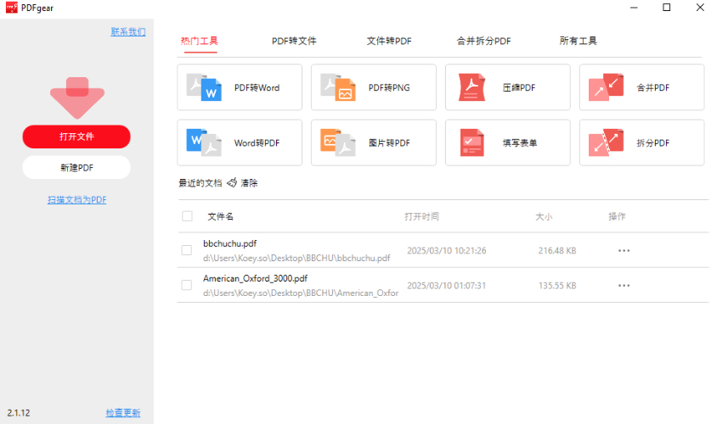Click the 扫描文档为PDF link
The image size is (717, 424).
pyautogui.click(x=76, y=200)
